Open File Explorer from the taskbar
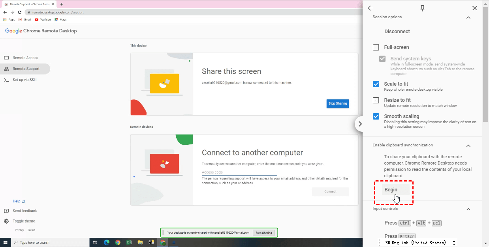This screenshot has height=247, width=489. 140,242
